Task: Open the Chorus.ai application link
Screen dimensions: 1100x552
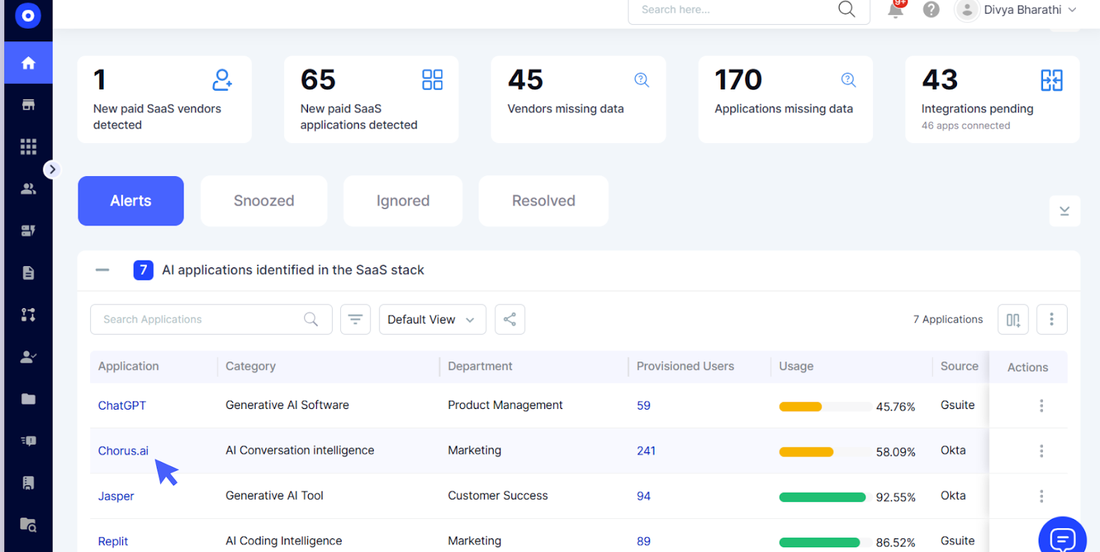Action: tap(123, 451)
